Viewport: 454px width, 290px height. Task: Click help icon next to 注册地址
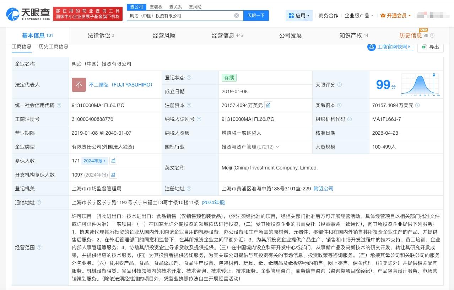[x=189, y=189]
